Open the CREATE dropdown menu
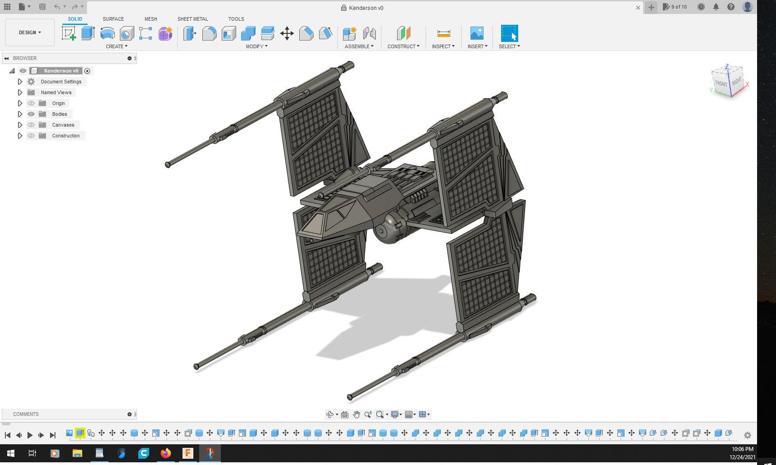 pos(117,46)
